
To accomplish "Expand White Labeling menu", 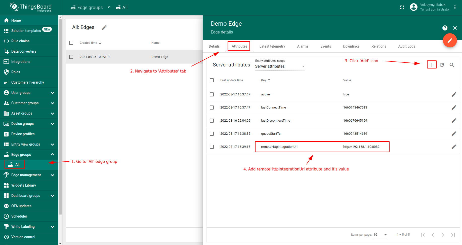I will pyautogui.click(x=29, y=227).
